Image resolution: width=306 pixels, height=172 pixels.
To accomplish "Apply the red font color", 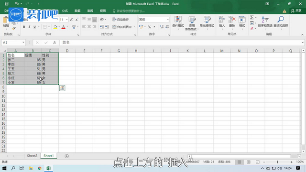I will pos(64,27).
